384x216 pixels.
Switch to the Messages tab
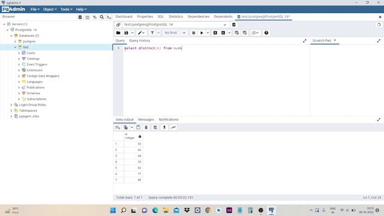pyautogui.click(x=146, y=119)
